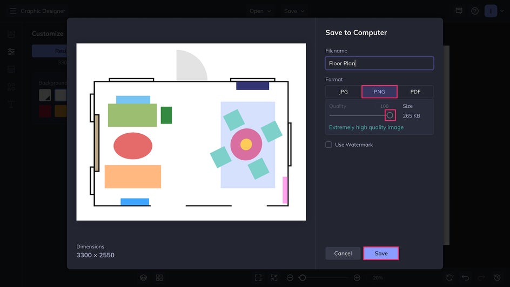Click the zoom in plus icon
The width and height of the screenshot is (510, 287).
coord(357,278)
